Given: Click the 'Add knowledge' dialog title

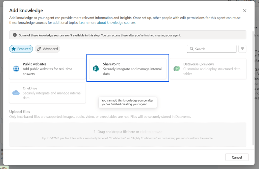Looking at the screenshot, I should point(26,10).
